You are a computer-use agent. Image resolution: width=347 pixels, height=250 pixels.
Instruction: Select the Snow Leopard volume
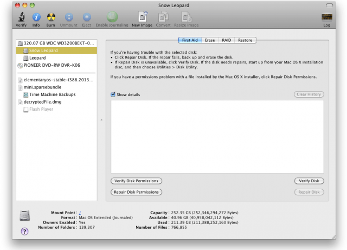click(x=56, y=50)
